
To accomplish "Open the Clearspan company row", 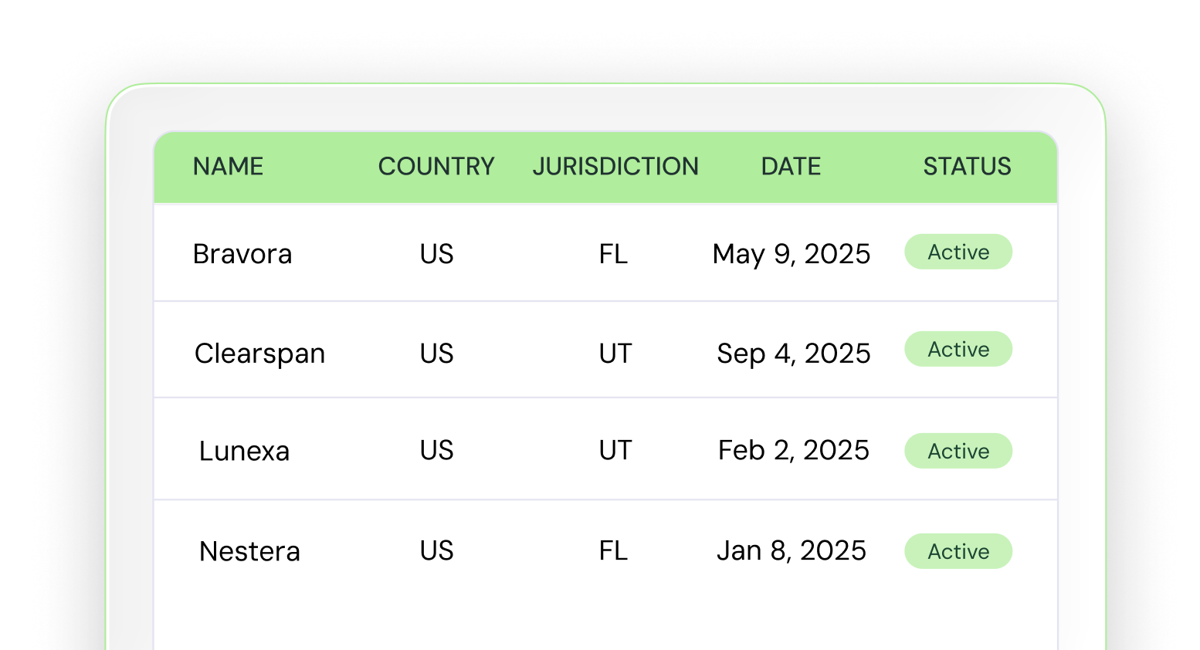I will coord(259,354).
